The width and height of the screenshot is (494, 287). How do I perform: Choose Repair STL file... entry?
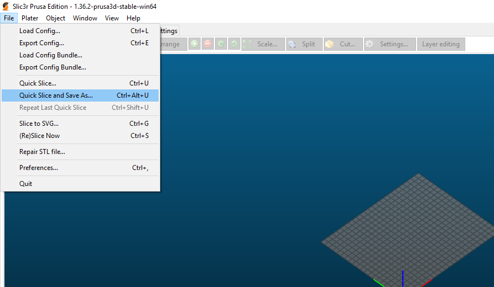pos(80,152)
